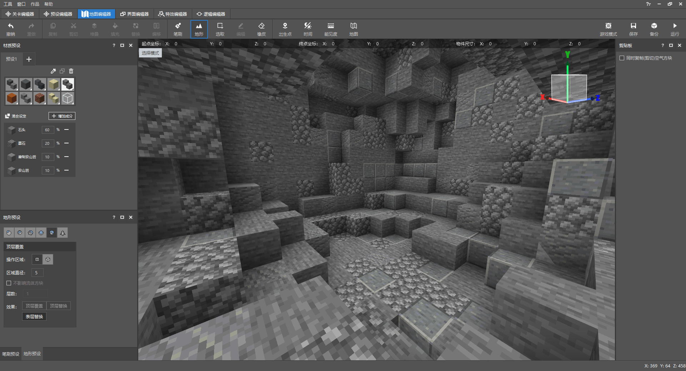Select the 顶层替换 effect button

[59, 306]
